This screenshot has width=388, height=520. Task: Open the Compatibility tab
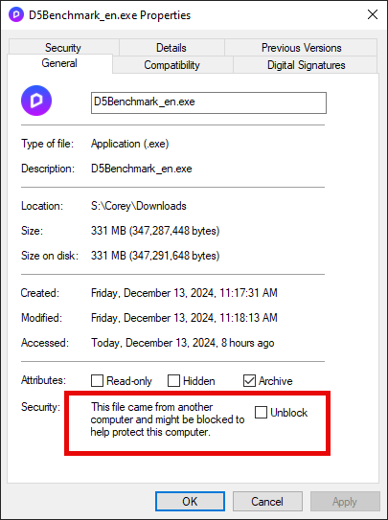point(171,65)
